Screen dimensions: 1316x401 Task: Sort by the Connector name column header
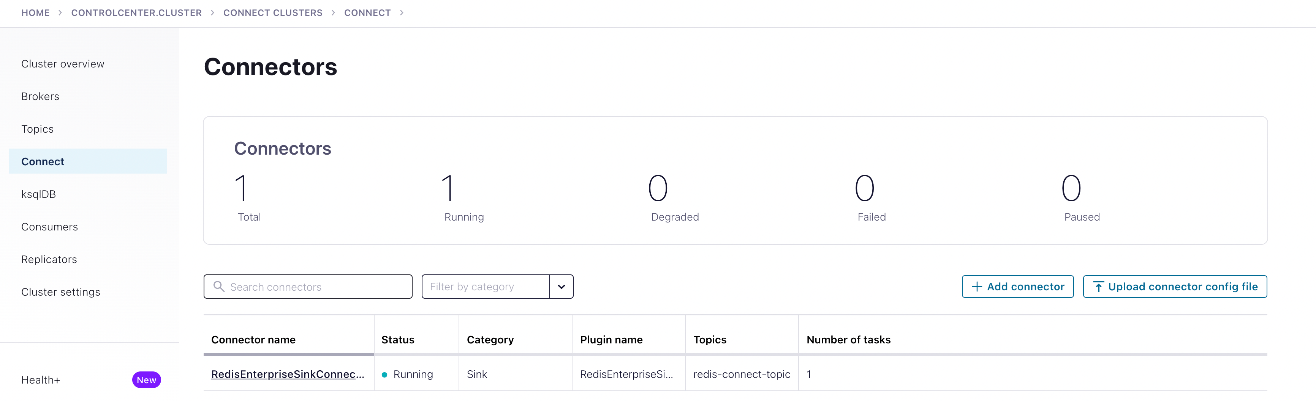click(x=253, y=339)
